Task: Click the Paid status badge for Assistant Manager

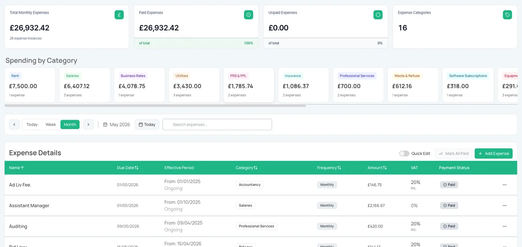Action: click(449, 206)
